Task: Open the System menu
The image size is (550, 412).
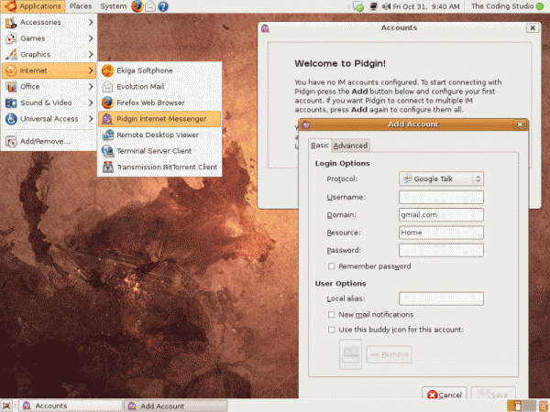Action: click(x=114, y=6)
